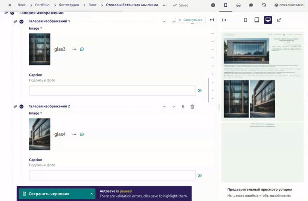Focus the Caption field of Галерея изображений 1
This screenshot has height=201, width=308.
pos(112,90)
